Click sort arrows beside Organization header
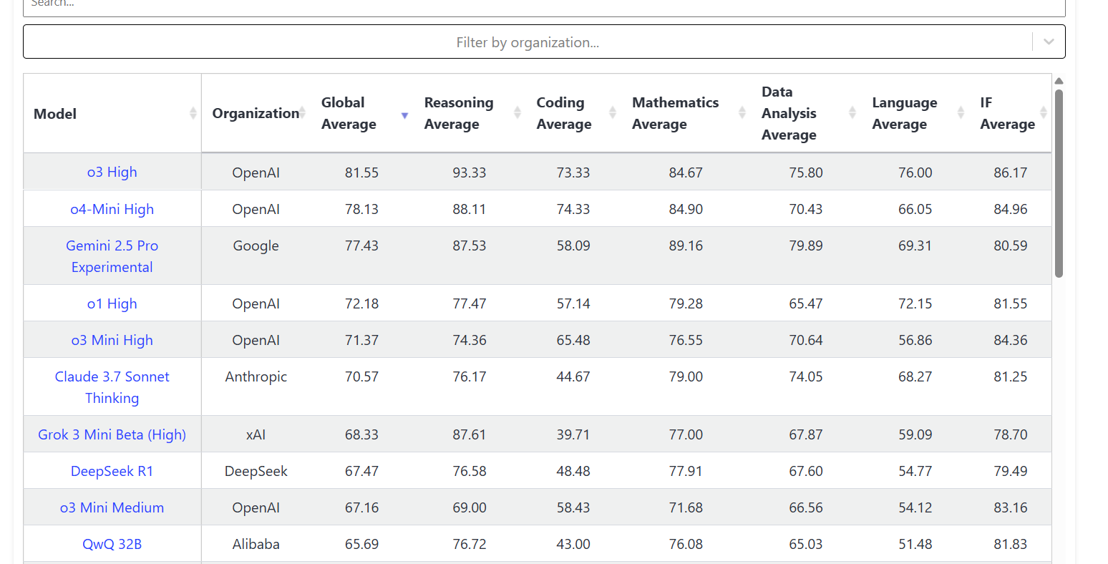1108x564 pixels. pos(302,112)
